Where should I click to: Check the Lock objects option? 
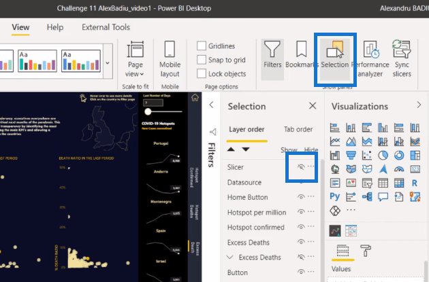(202, 73)
